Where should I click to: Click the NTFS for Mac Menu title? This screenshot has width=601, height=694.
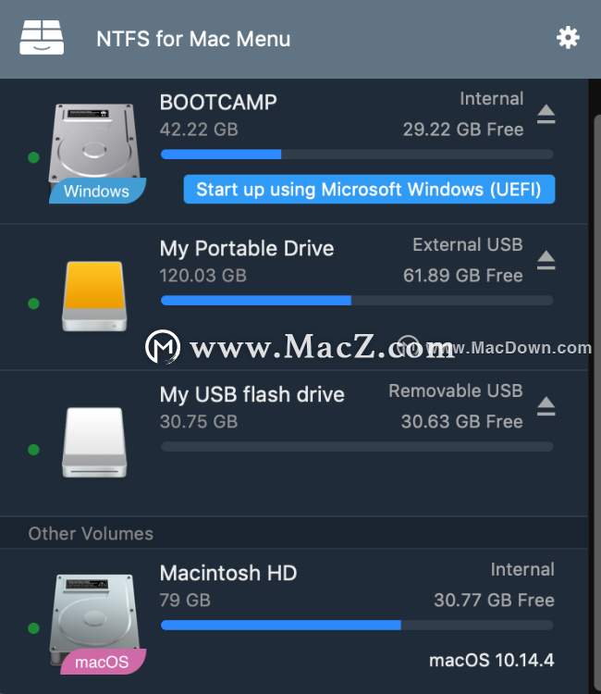pos(193,39)
